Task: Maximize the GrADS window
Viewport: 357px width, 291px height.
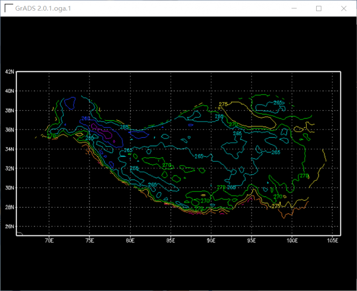Action: click(319, 8)
